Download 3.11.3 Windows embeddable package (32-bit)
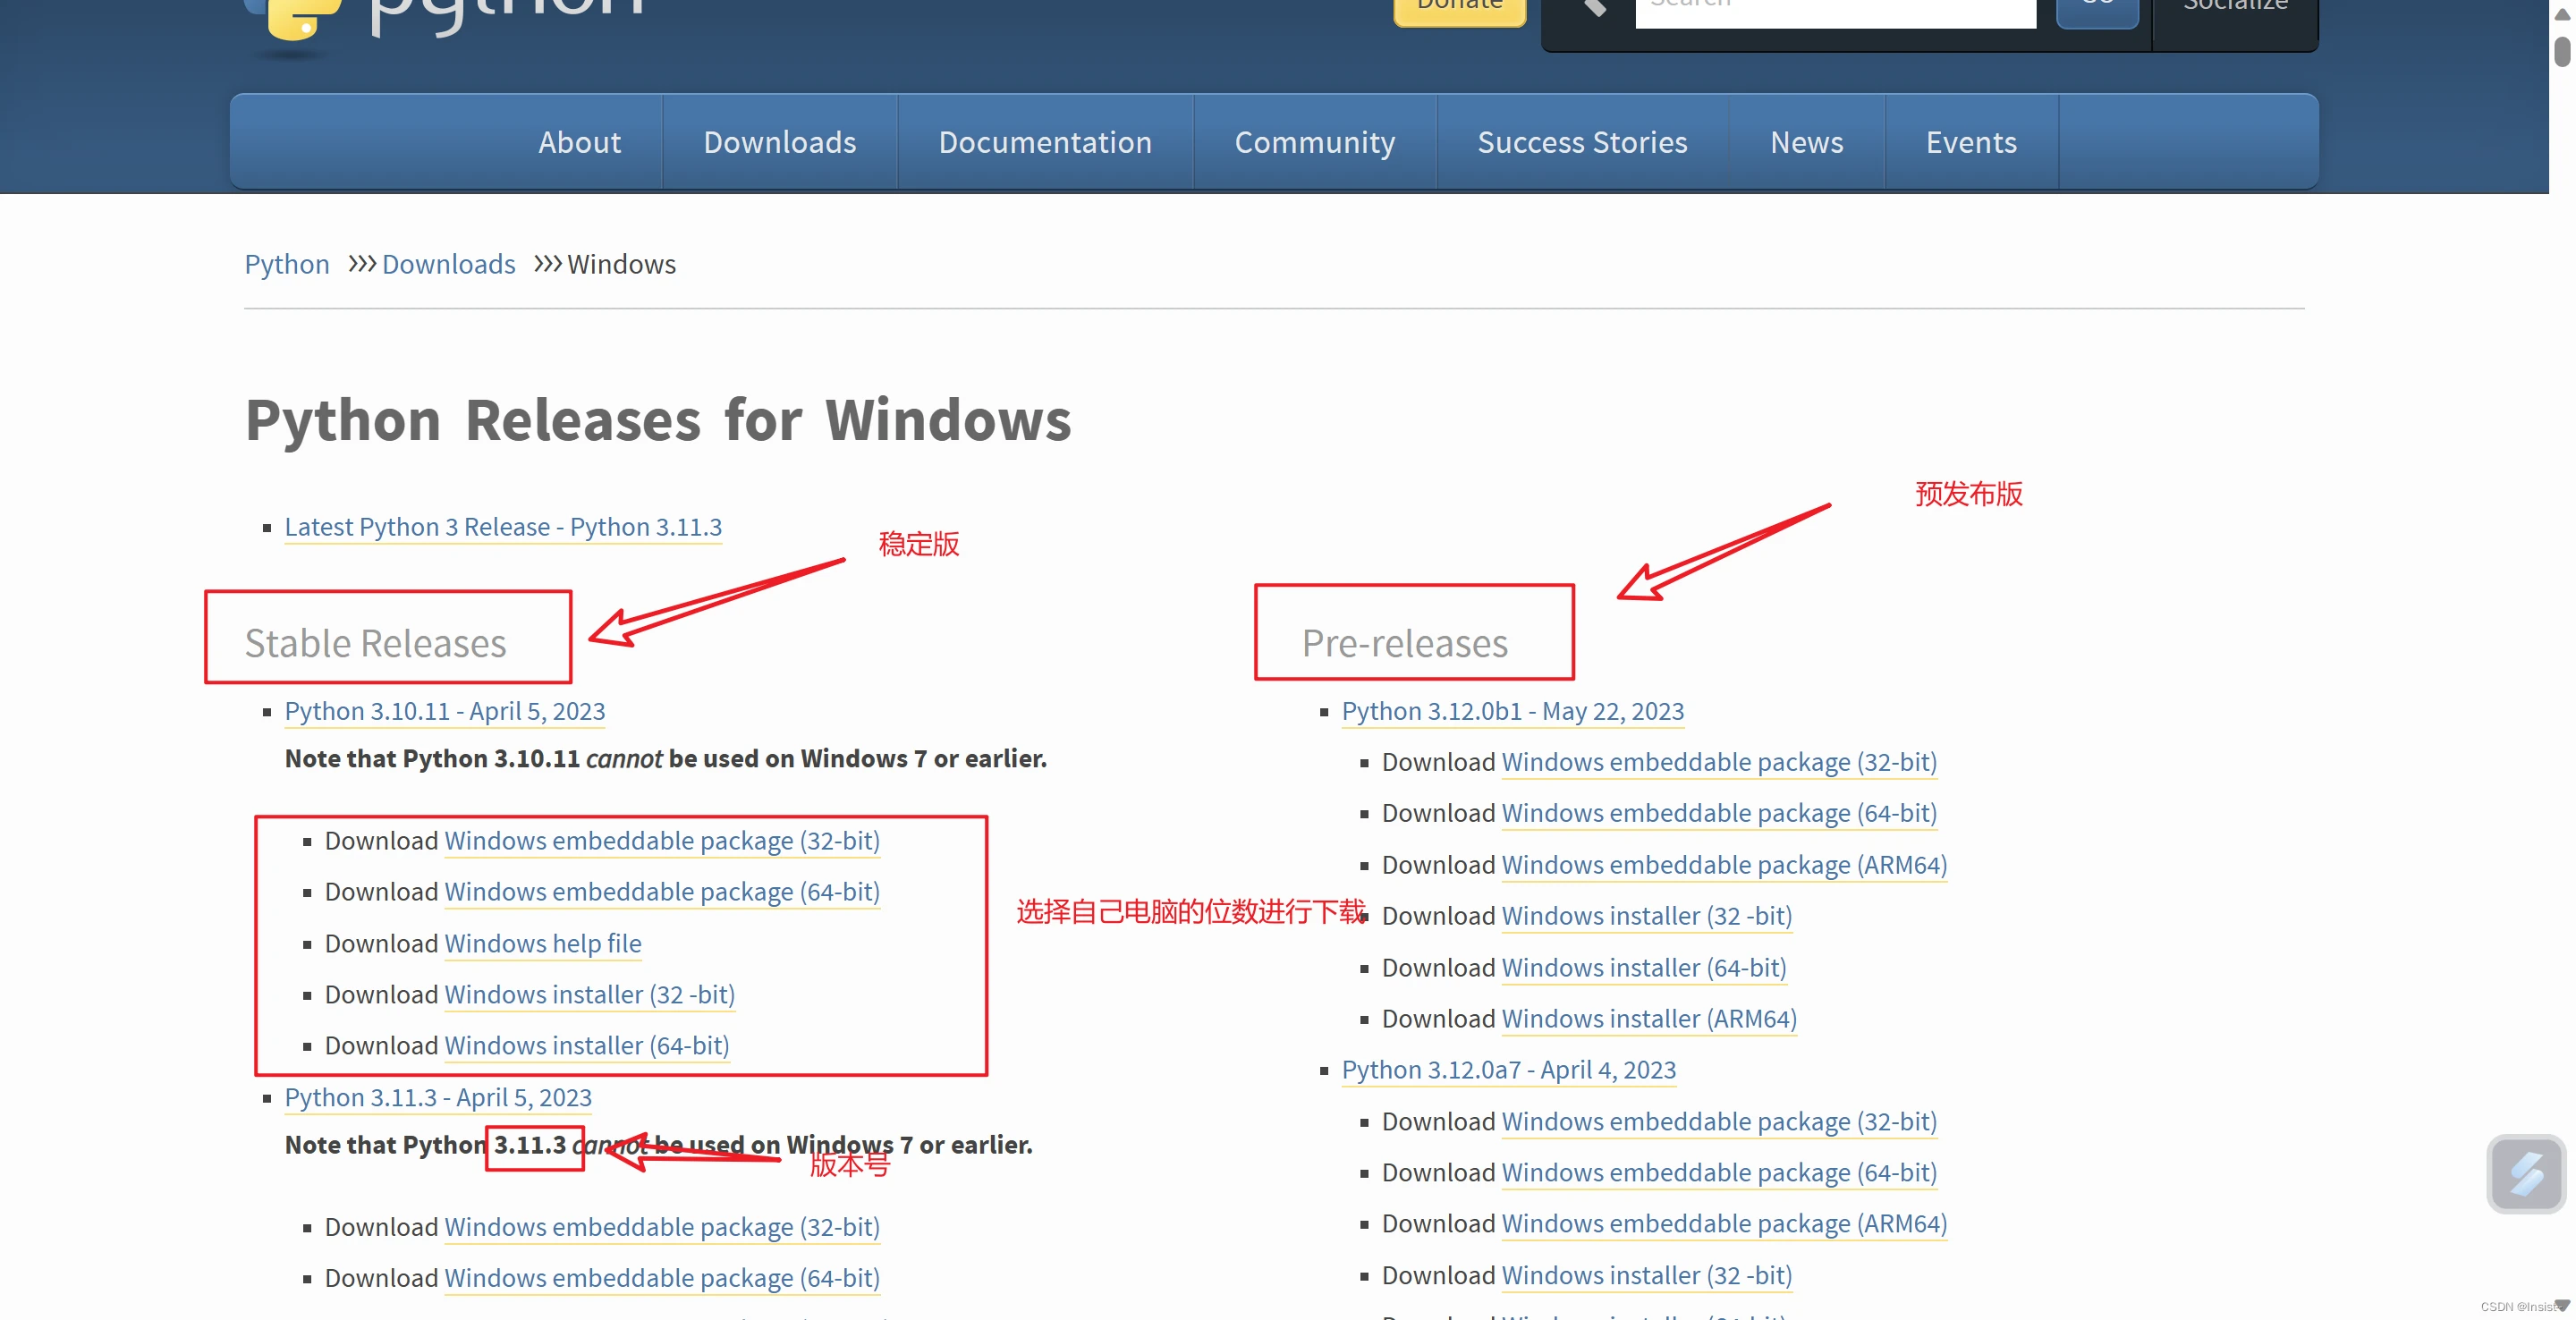 coord(662,1227)
